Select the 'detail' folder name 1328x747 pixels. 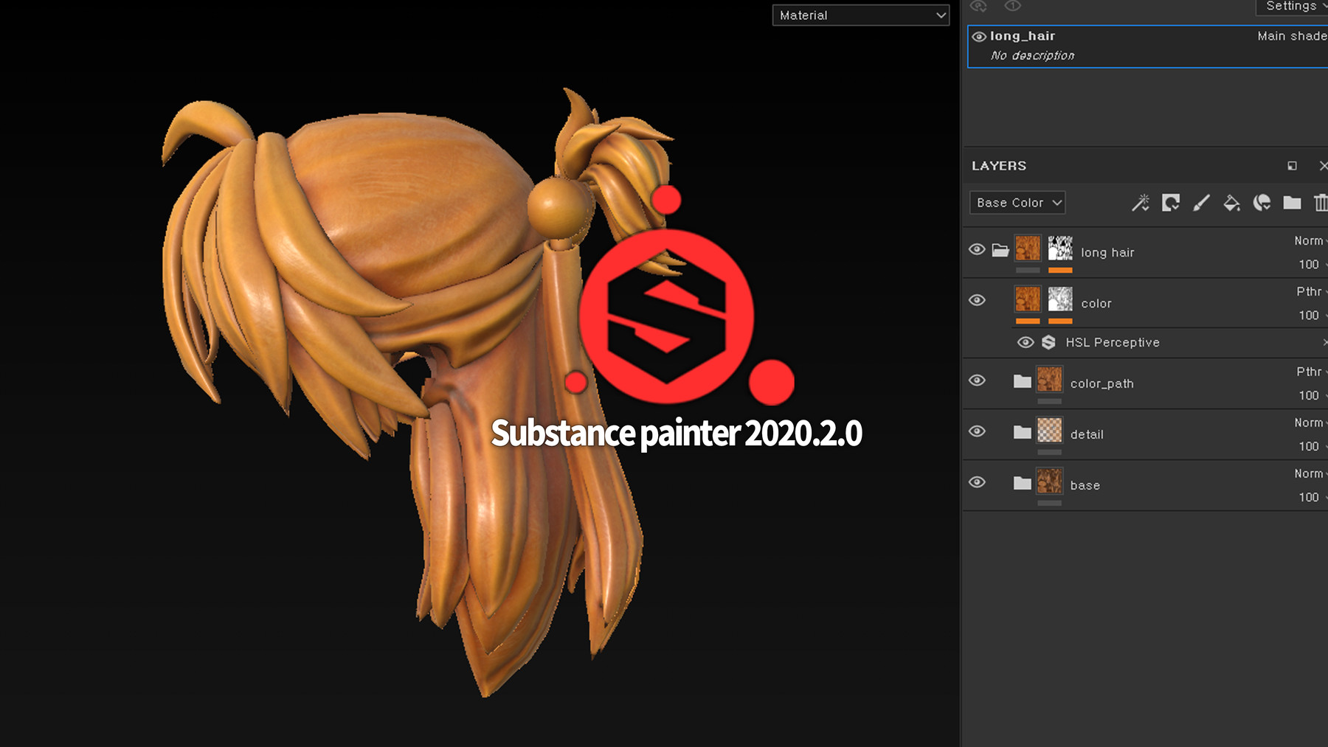tap(1087, 435)
